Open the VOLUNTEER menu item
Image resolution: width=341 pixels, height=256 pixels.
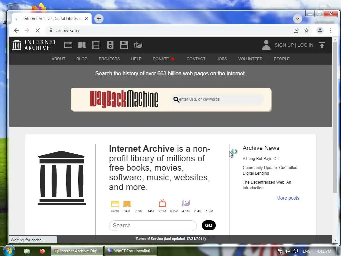pos(250,59)
